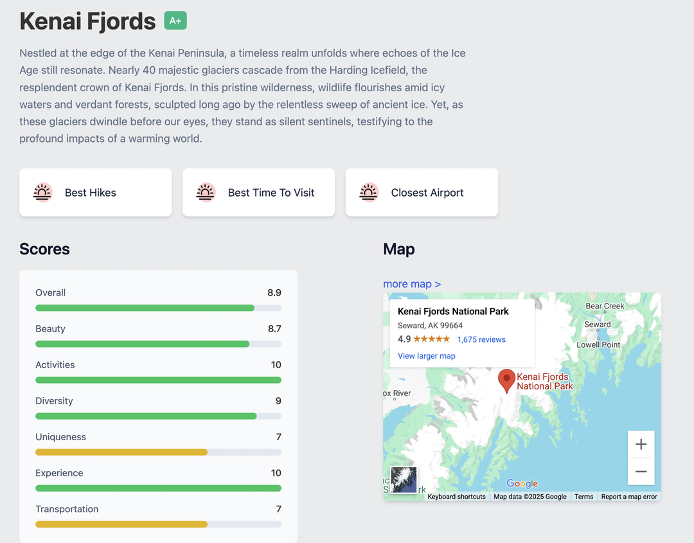Click Report a map error
Screen dimensions: 694x543
tap(629, 497)
